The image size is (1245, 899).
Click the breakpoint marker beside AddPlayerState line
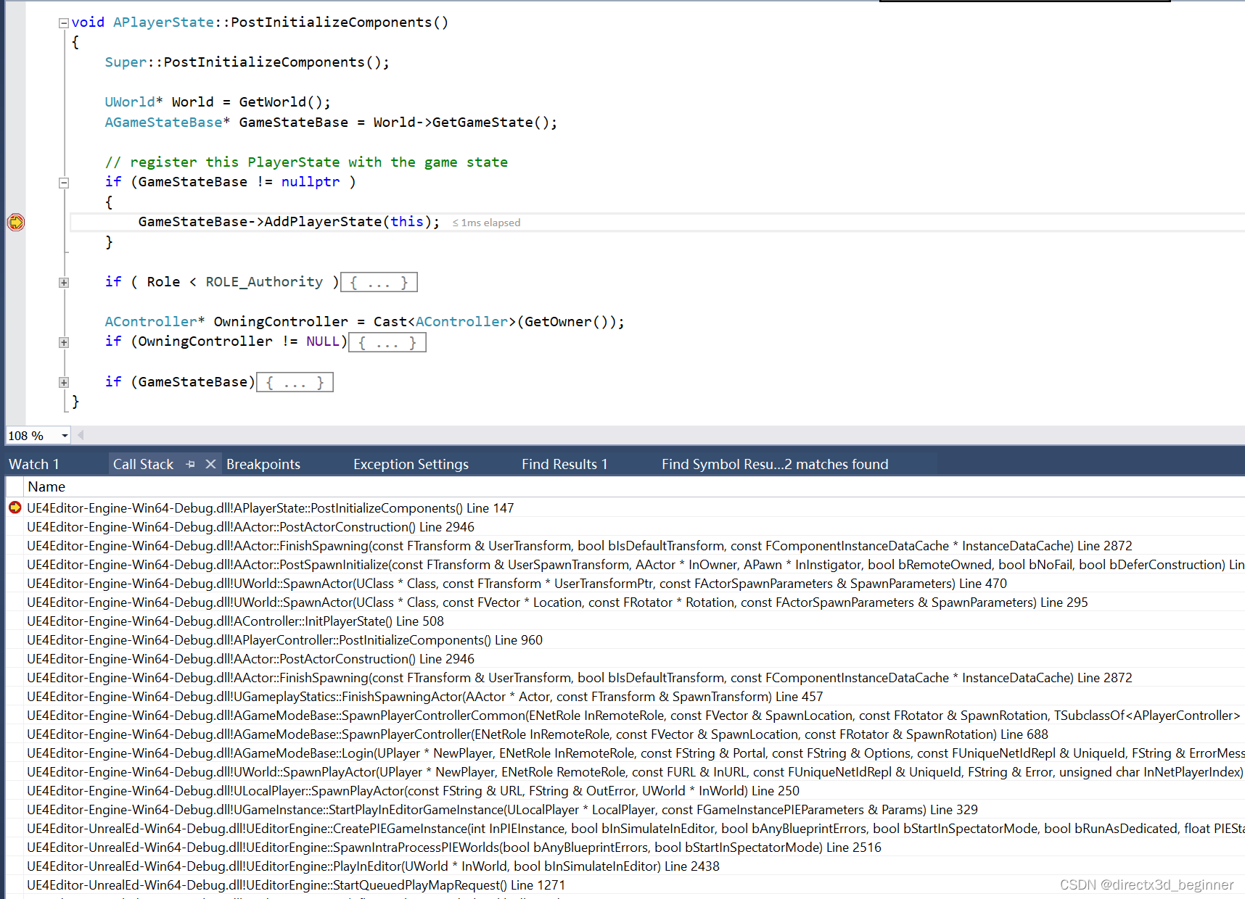(x=15, y=222)
